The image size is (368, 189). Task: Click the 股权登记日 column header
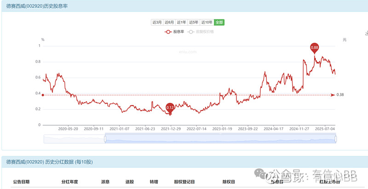[184, 182]
